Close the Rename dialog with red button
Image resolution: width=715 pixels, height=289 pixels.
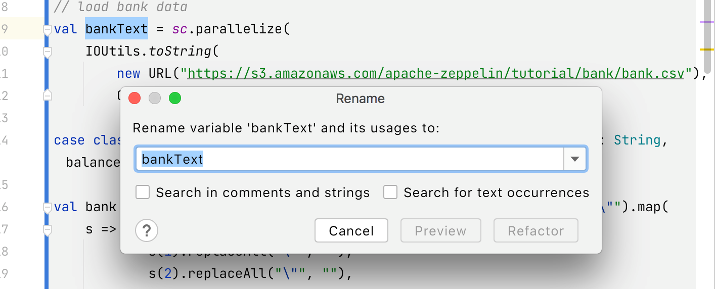[135, 98]
